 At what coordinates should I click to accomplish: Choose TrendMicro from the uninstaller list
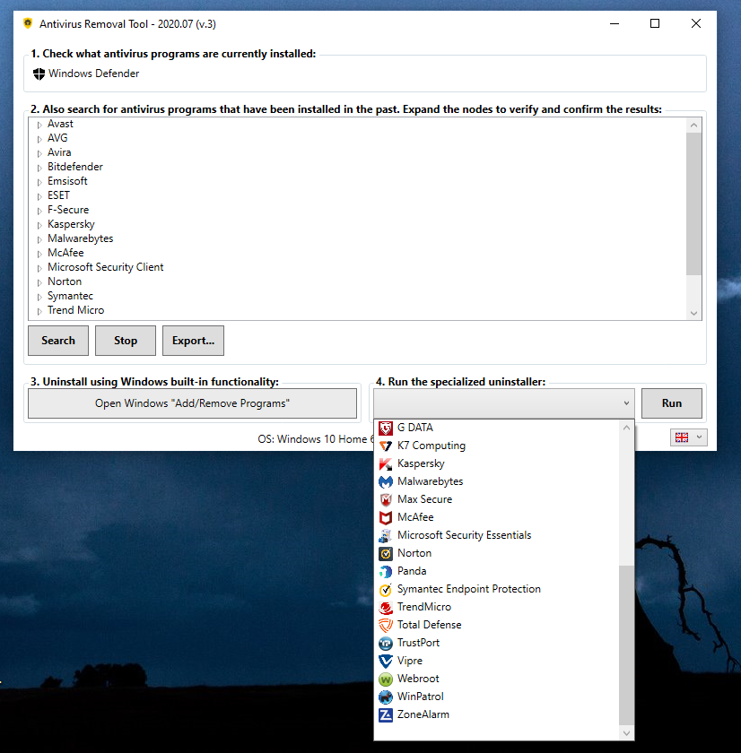(x=498, y=607)
